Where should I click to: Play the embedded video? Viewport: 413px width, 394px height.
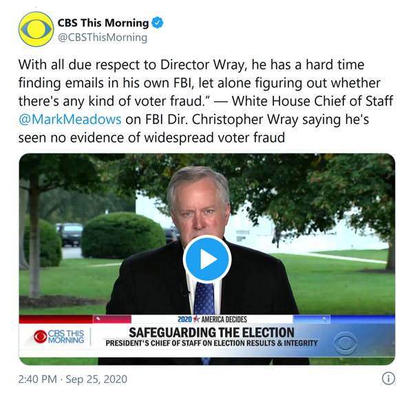[207, 259]
